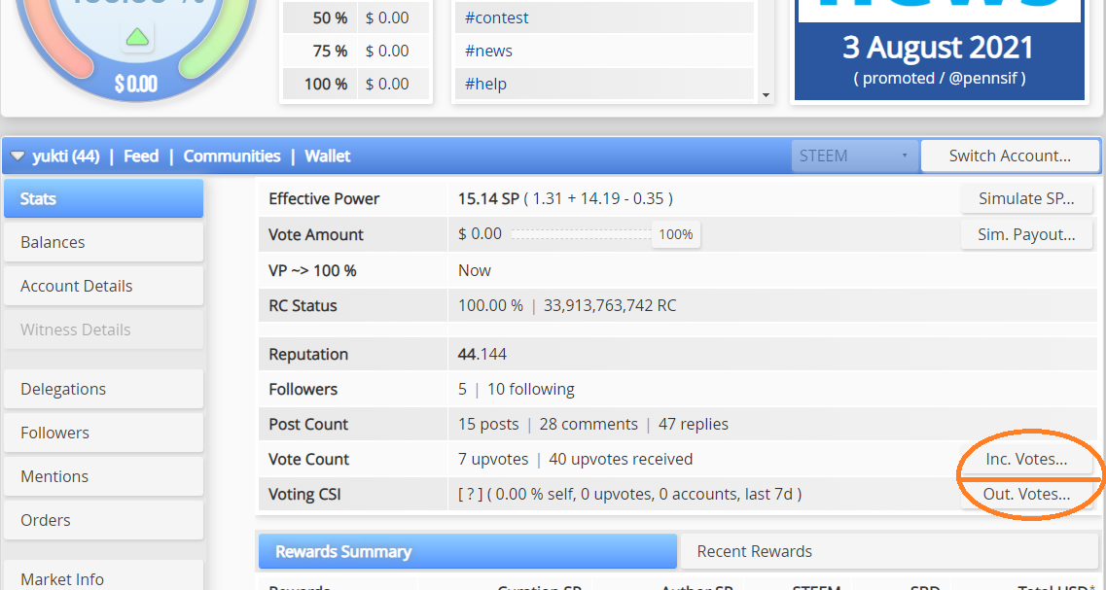Open the Orders sidebar tab
Image resolution: width=1106 pixels, height=590 pixels.
(104, 520)
